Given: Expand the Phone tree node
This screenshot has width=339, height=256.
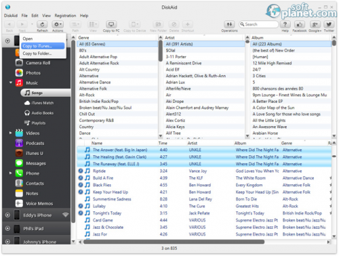Looking at the screenshot, I should pyautogui.click(x=10, y=173).
